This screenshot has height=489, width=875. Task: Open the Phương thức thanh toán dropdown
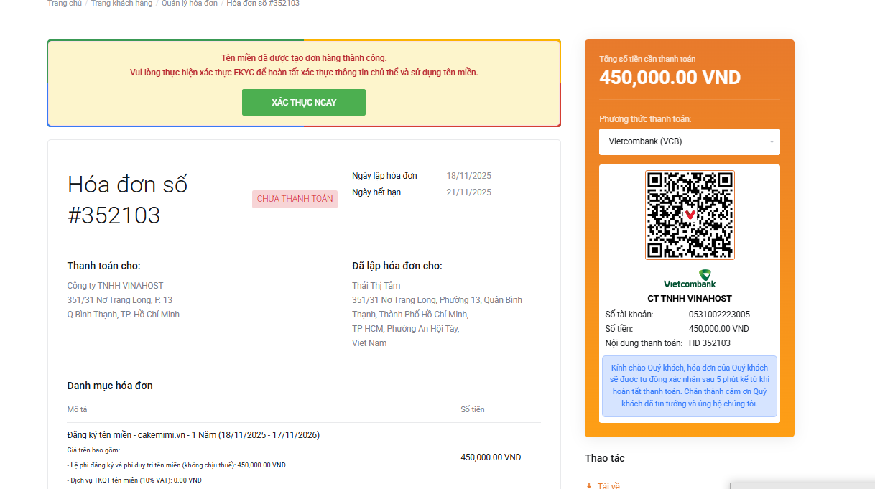(689, 141)
